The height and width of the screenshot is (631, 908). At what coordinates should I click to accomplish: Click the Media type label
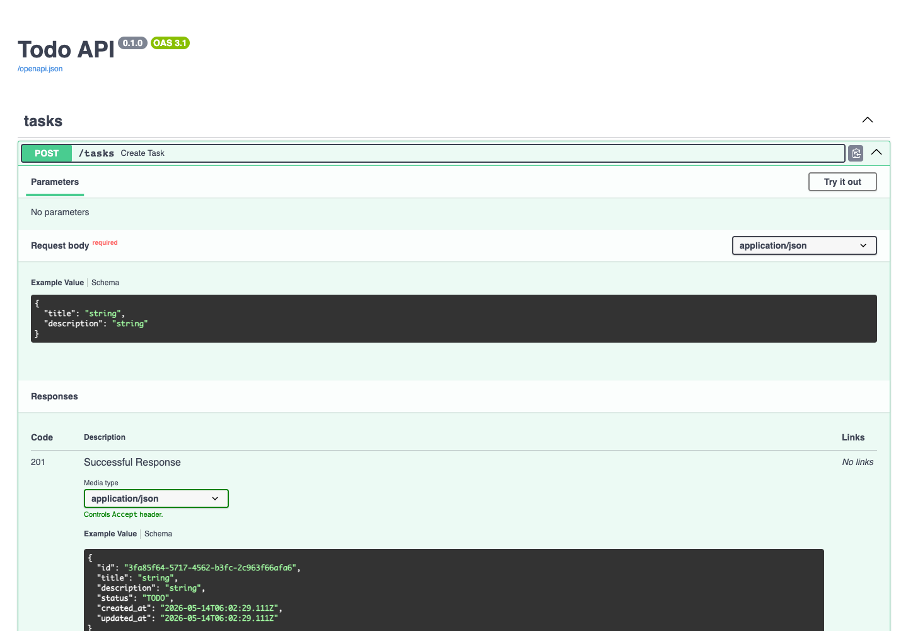(101, 483)
